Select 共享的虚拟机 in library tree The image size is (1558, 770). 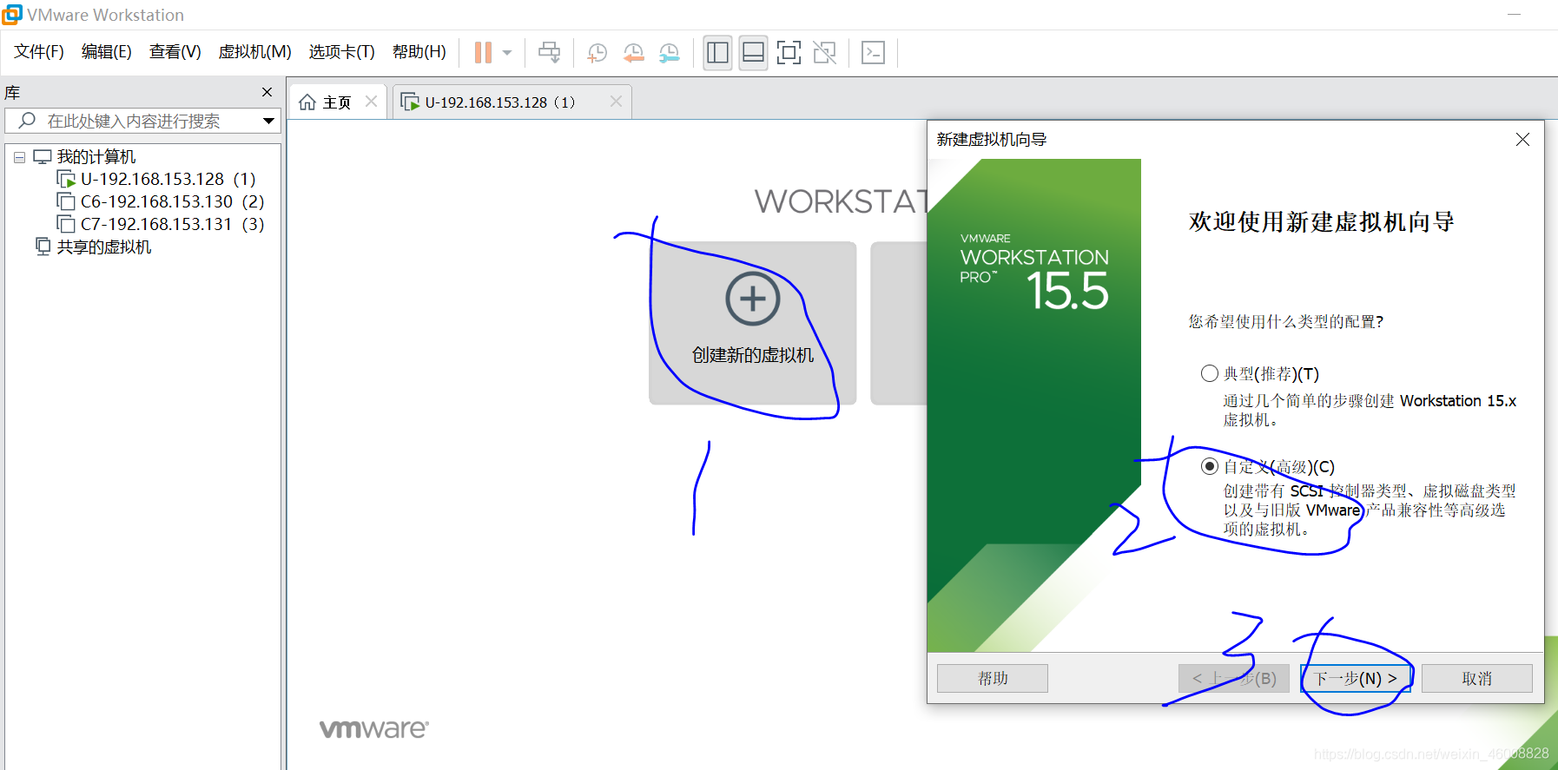(x=104, y=247)
